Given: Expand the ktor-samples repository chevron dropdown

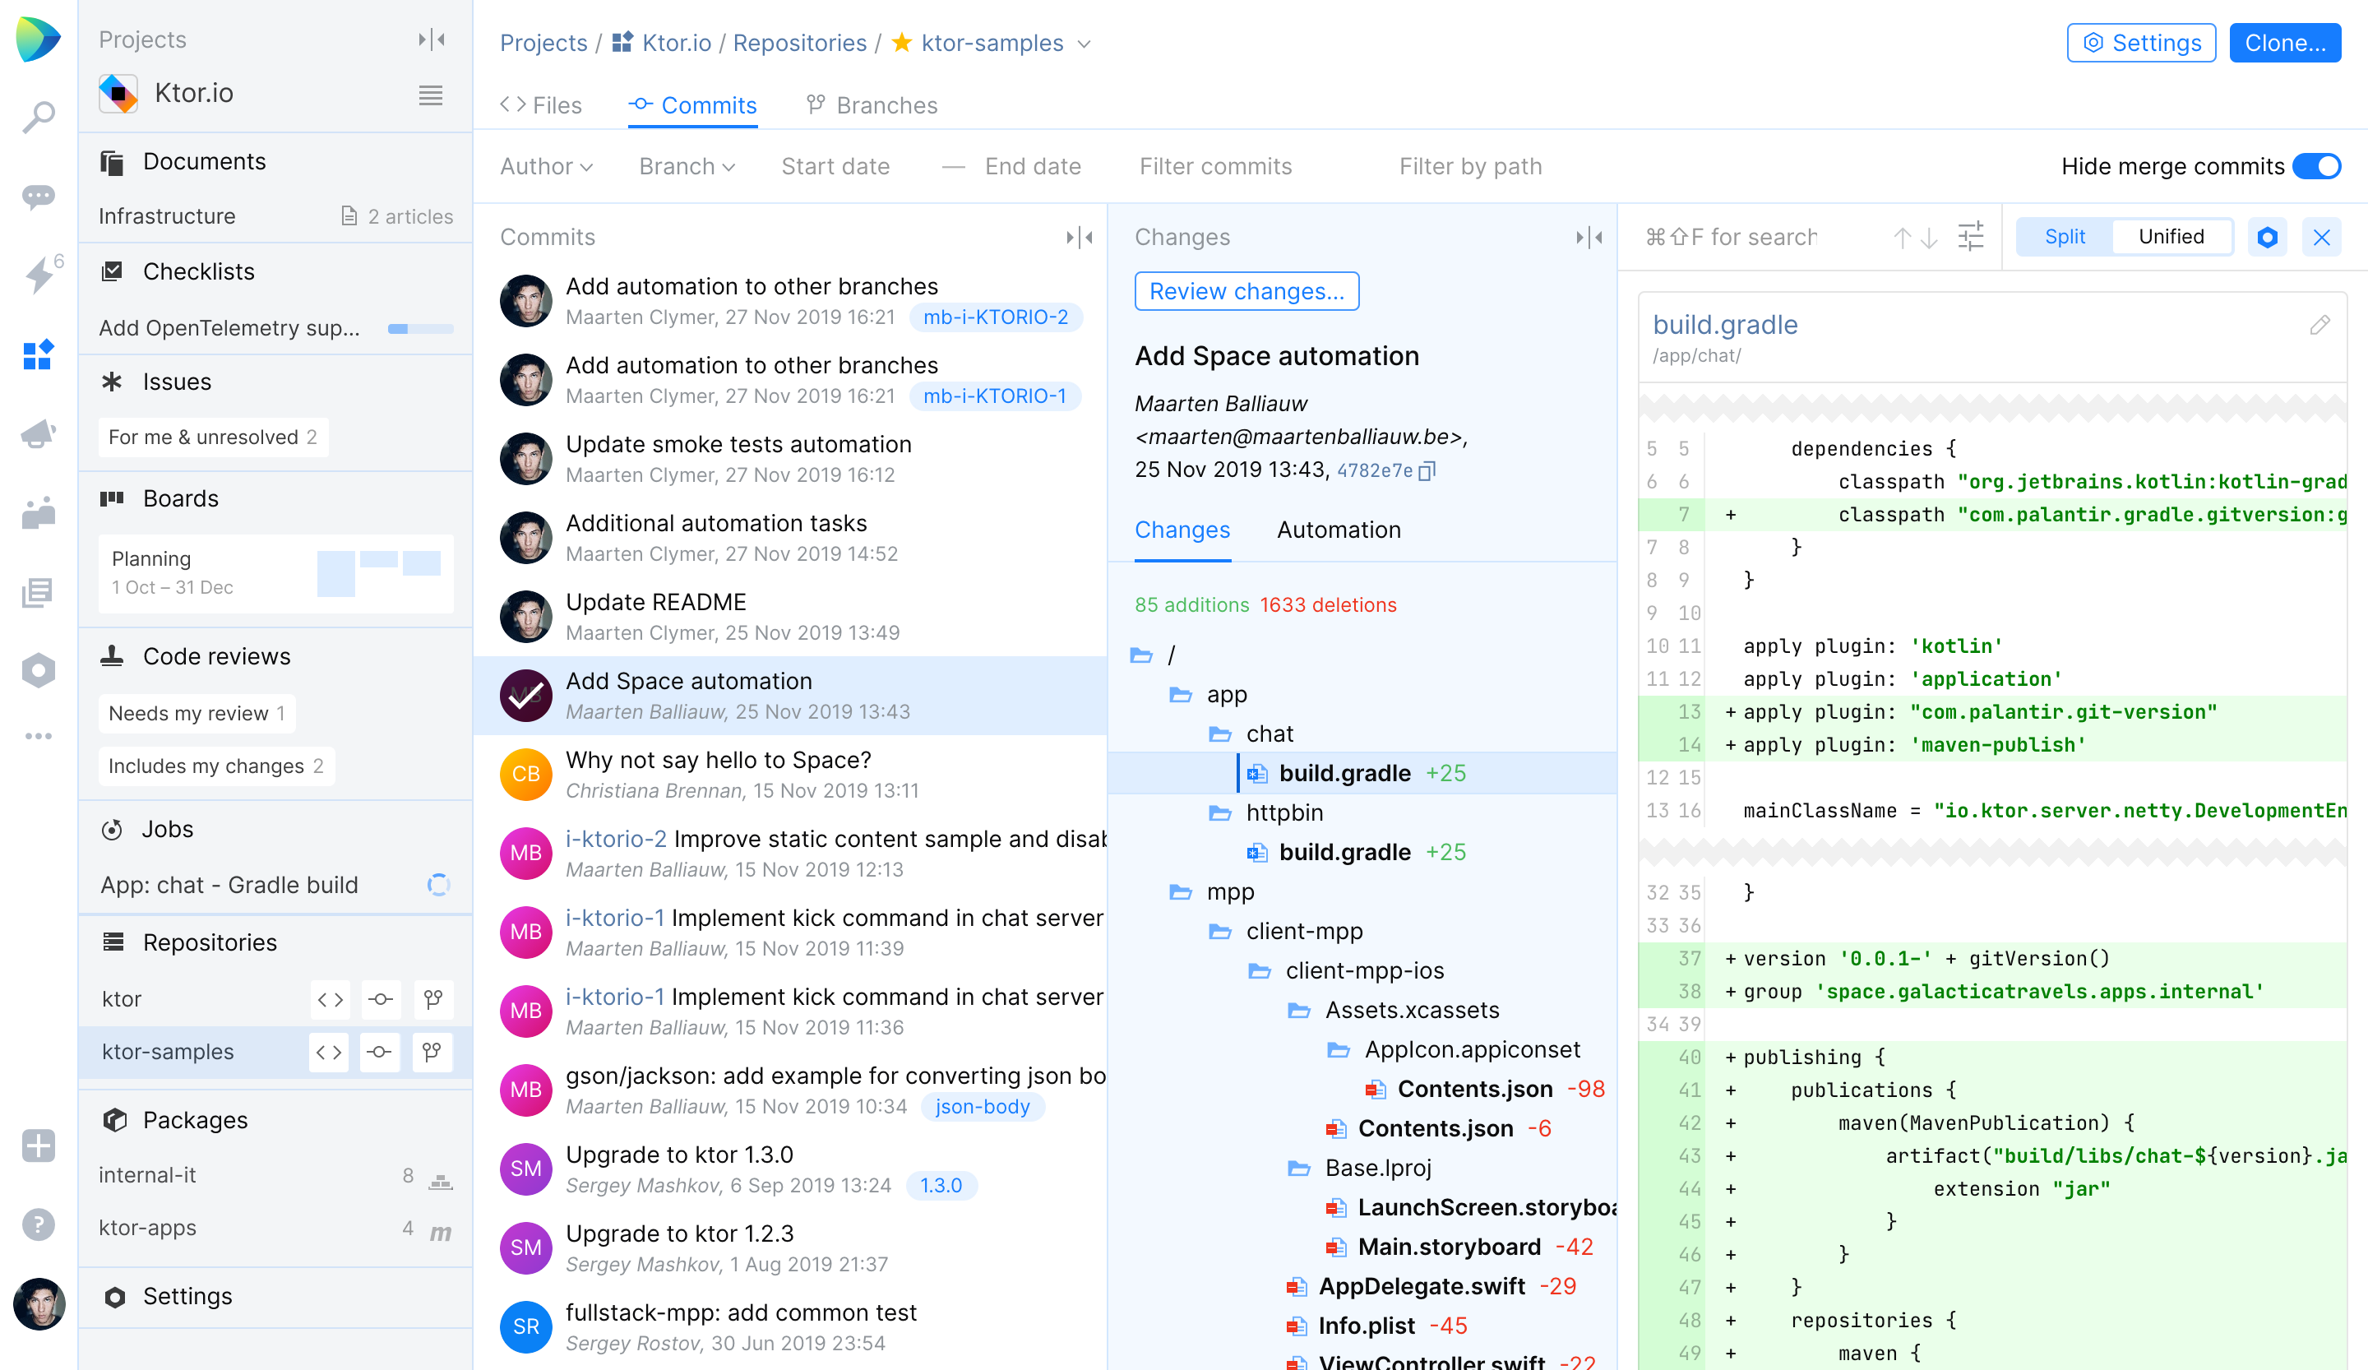Looking at the screenshot, I should (1084, 44).
